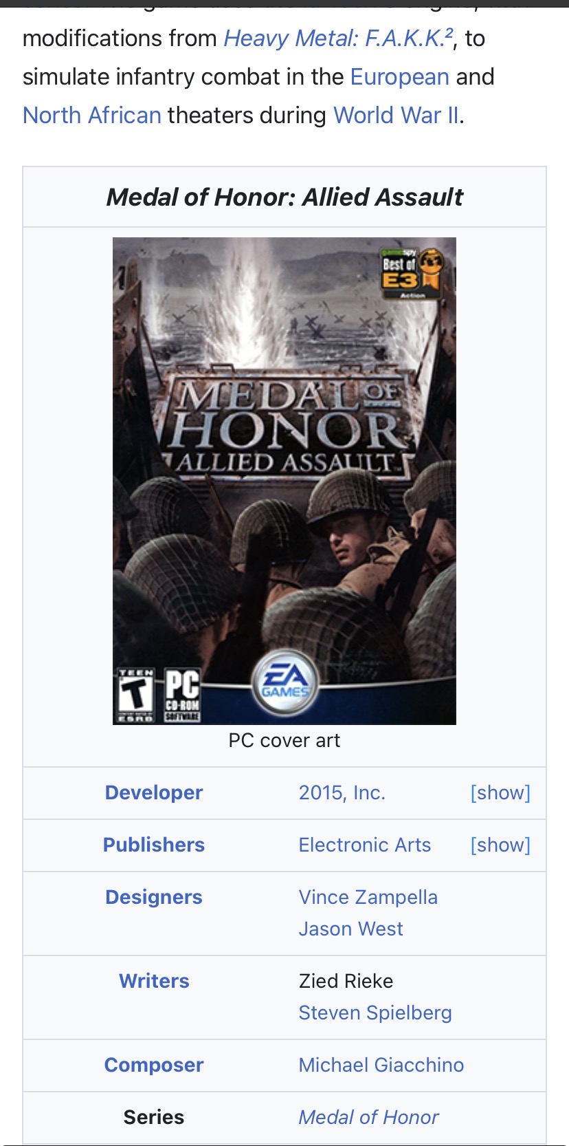Screen dimensions: 569x1146
Task: Open Steven Spielberg's article
Action: 375,1013
